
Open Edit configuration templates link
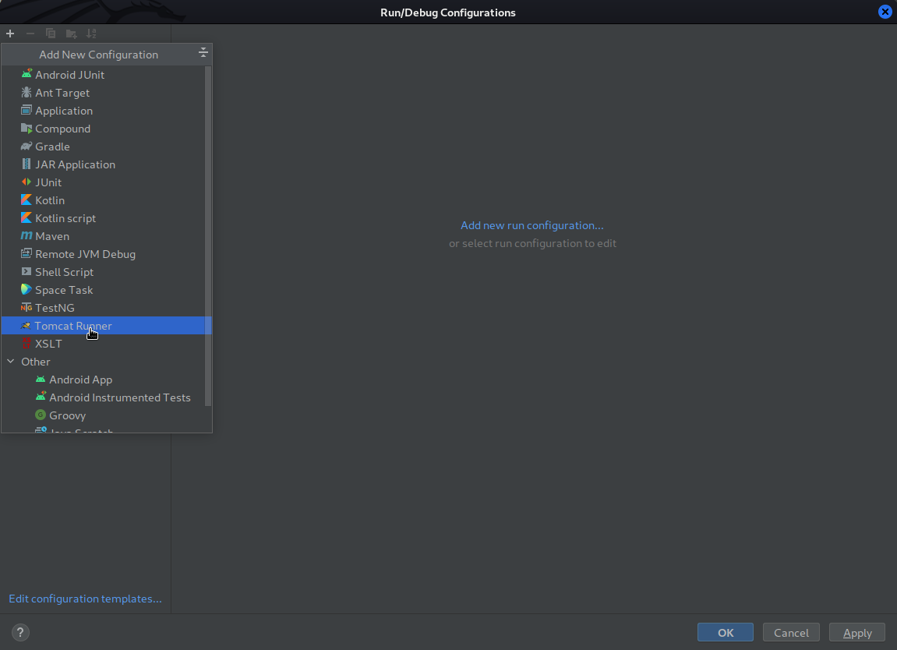coord(85,599)
